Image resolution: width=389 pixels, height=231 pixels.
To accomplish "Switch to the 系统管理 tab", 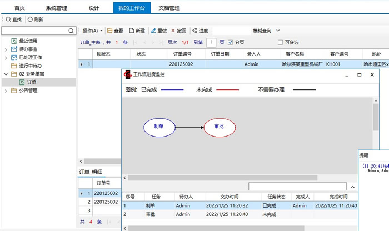I will (x=57, y=8).
